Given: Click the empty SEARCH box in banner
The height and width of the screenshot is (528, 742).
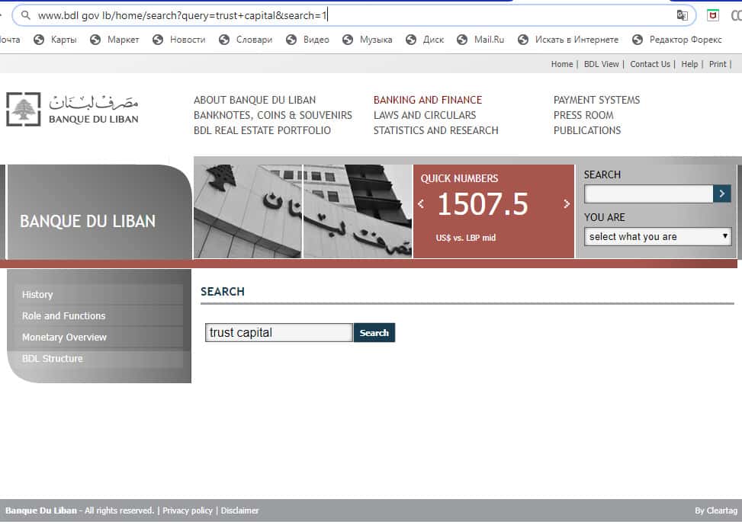Looking at the screenshot, I should tap(649, 194).
